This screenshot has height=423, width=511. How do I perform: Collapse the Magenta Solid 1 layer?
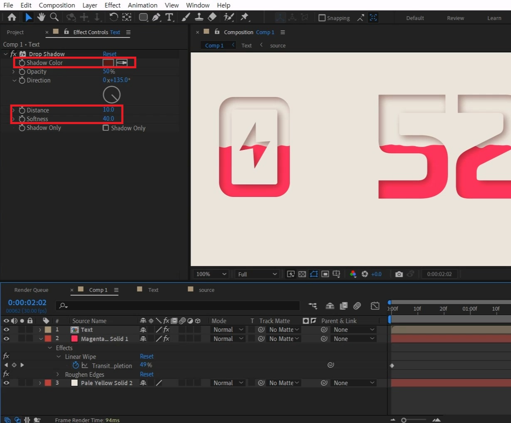click(40, 339)
